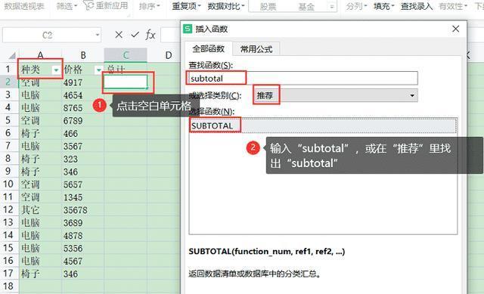Click the cell with price 3567

pos(83,146)
